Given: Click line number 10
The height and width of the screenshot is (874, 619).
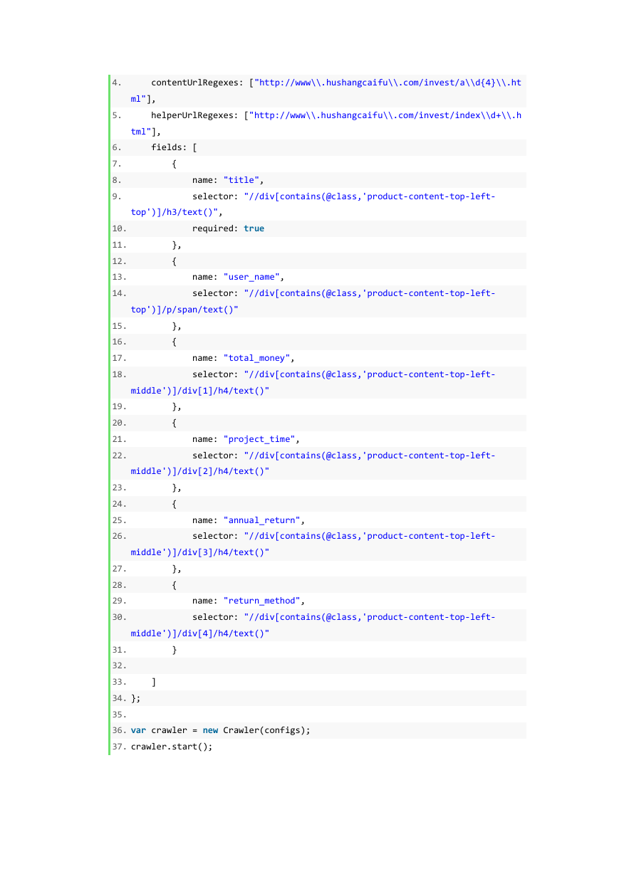Looking at the screenshot, I should [119, 228].
